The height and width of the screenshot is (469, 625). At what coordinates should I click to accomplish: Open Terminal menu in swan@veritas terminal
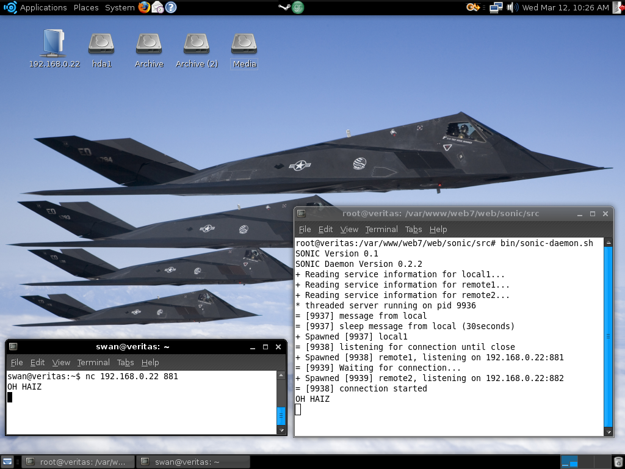93,363
